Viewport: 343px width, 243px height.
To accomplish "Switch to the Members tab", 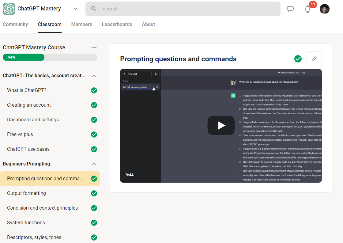I will pyautogui.click(x=81, y=24).
